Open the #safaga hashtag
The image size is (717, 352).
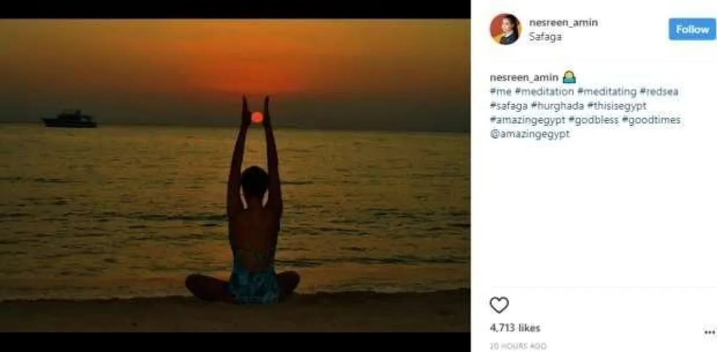tap(508, 106)
